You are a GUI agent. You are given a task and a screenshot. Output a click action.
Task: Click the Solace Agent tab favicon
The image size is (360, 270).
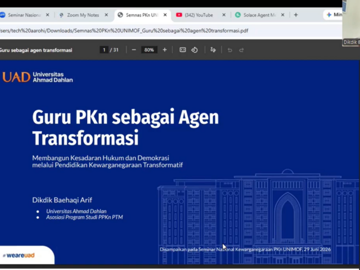238,15
